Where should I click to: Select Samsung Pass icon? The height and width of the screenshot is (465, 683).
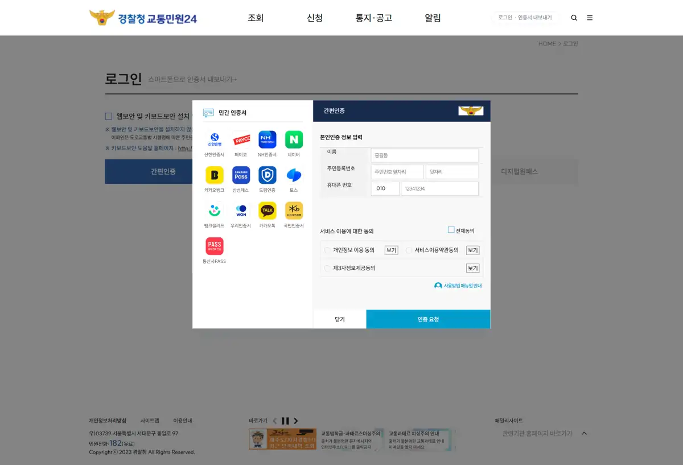point(241,175)
